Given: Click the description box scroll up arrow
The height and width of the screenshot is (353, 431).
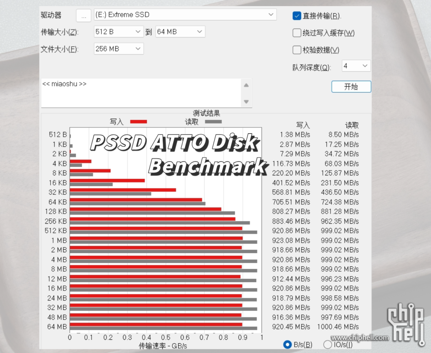Looking at the screenshot, I should click(x=246, y=85).
